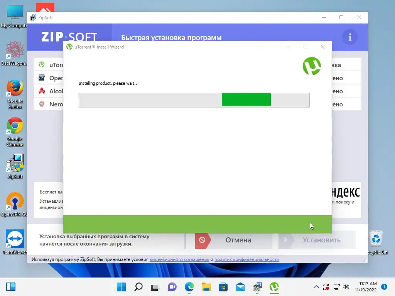The image size is (395, 296).
Task: Open DataWagon desktop shortcut
Action: pyautogui.click(x=14, y=54)
